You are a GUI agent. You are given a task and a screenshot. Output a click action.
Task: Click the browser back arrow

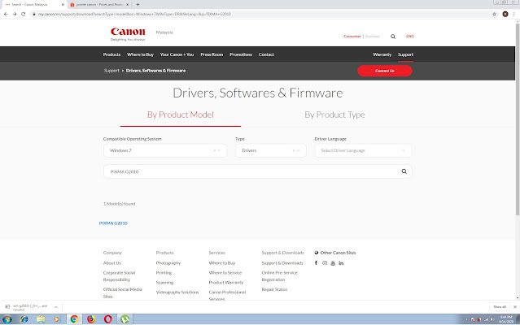[x=6, y=14]
